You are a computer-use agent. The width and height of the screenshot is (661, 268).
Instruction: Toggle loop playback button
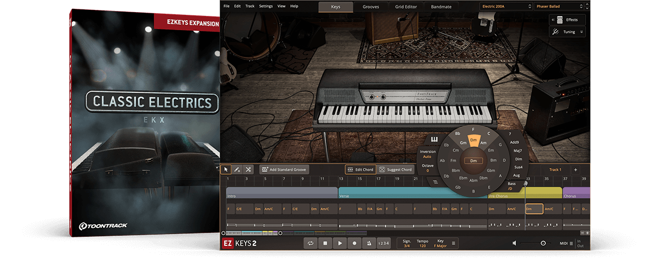311,243
